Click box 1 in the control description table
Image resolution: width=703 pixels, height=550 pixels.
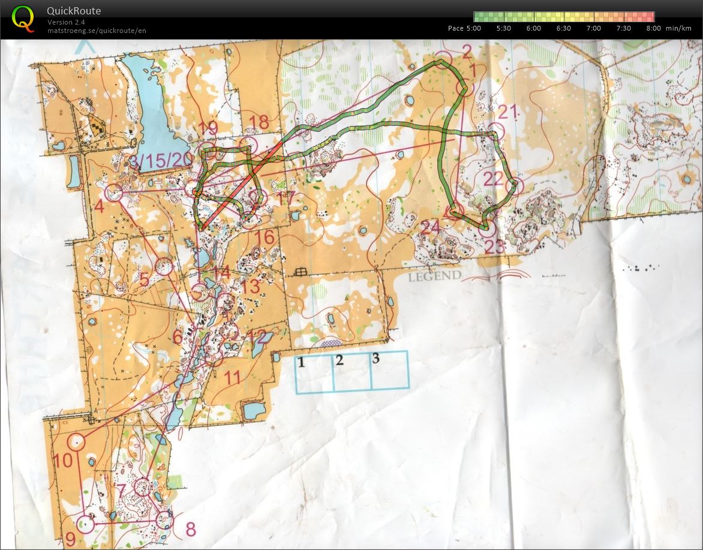pos(313,373)
